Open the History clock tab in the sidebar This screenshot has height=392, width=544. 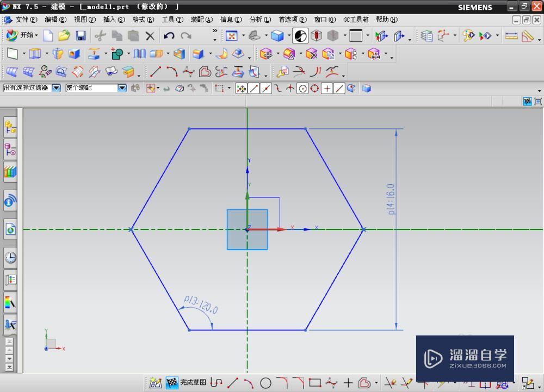pos(10,257)
